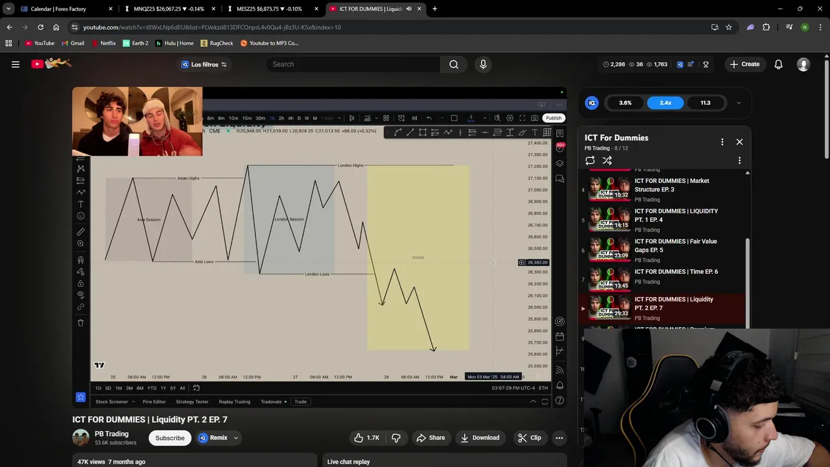This screenshot has width=830, height=467.
Task: Share this video
Action: 431,438
